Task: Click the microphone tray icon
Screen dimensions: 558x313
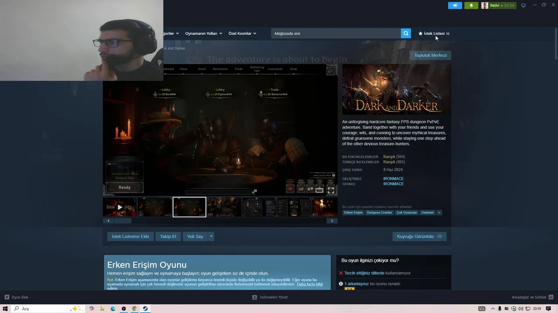Action: pos(499,309)
